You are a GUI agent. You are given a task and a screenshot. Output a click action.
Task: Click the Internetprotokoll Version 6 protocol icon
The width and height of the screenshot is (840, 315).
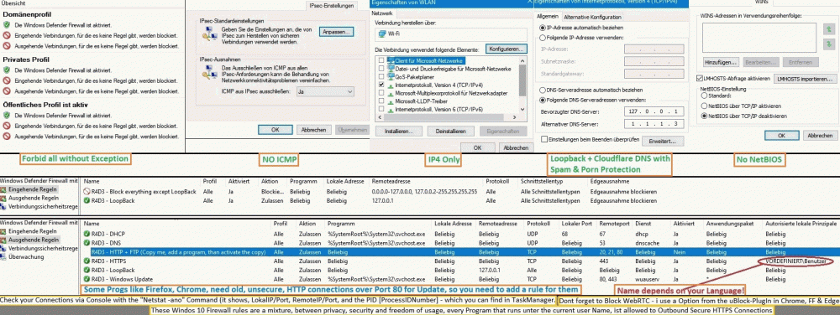390,109
